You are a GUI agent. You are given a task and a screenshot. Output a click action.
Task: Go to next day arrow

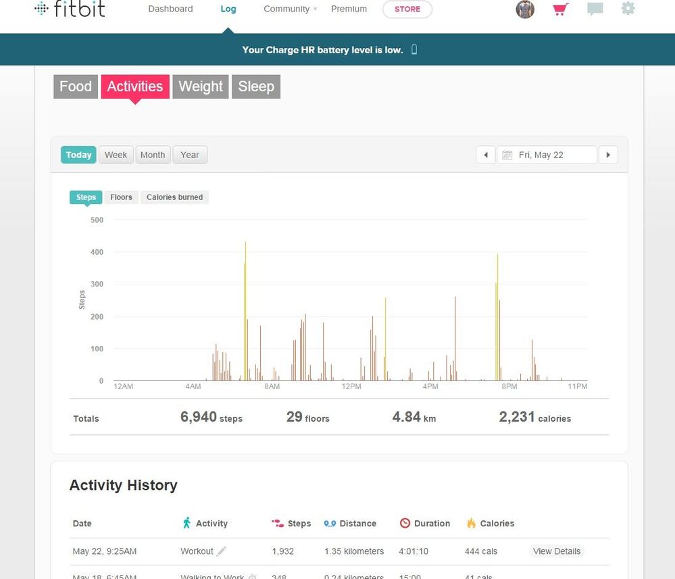pyautogui.click(x=608, y=155)
